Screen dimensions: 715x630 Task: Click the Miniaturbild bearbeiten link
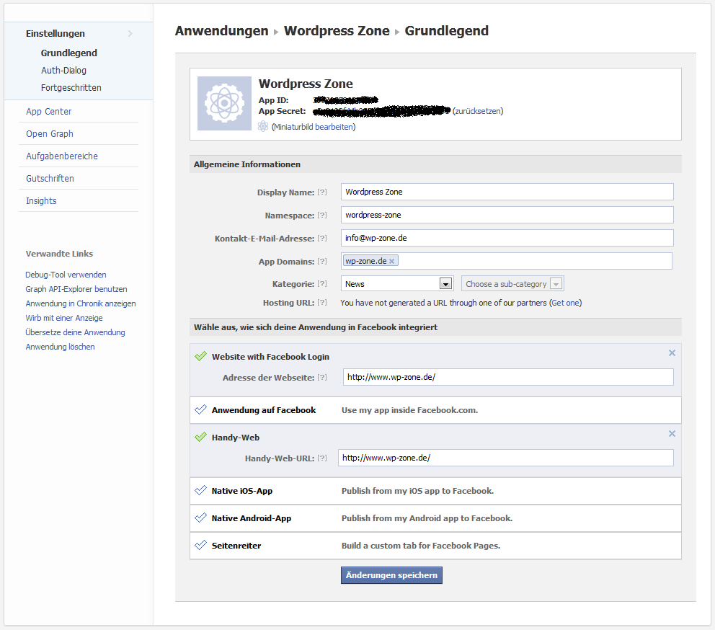coord(314,127)
